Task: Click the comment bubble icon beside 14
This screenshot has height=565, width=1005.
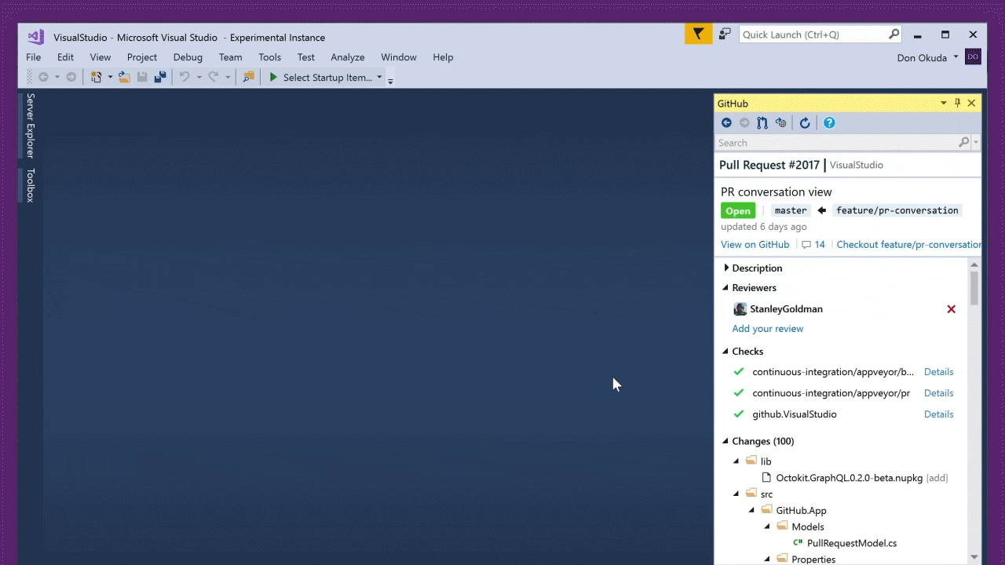Action: pyautogui.click(x=806, y=245)
